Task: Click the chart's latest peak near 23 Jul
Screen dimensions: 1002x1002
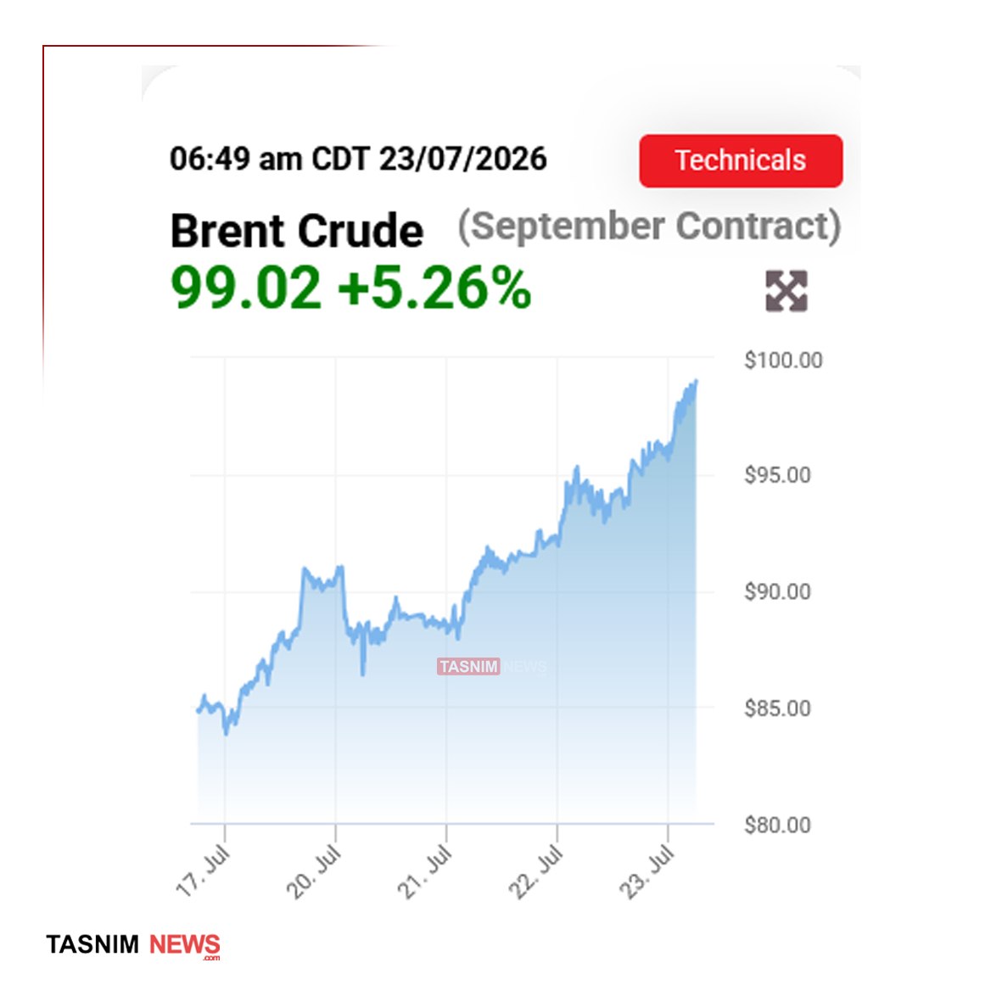Action: click(695, 382)
